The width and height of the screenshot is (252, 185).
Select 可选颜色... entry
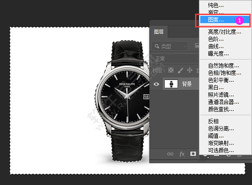coord(221,150)
